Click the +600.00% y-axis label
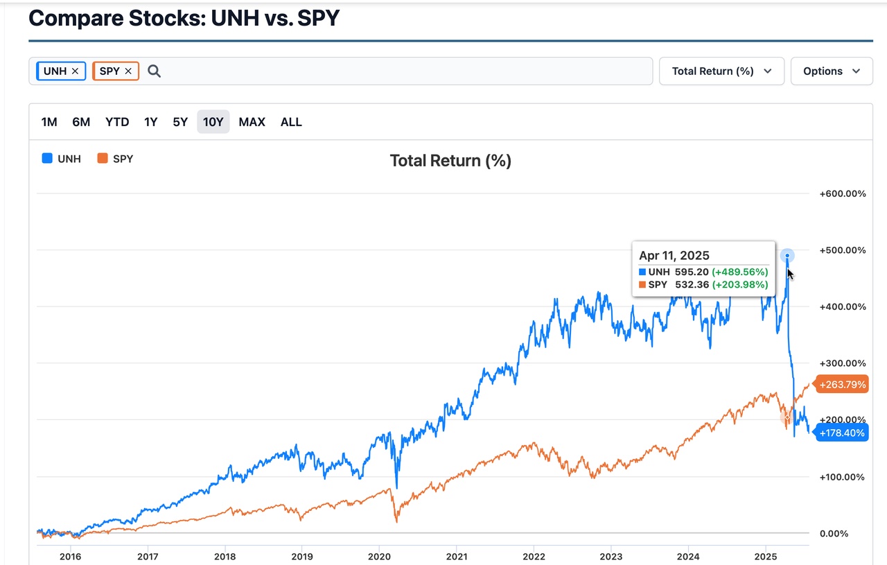Viewport: 887px width, 565px height. 843,193
